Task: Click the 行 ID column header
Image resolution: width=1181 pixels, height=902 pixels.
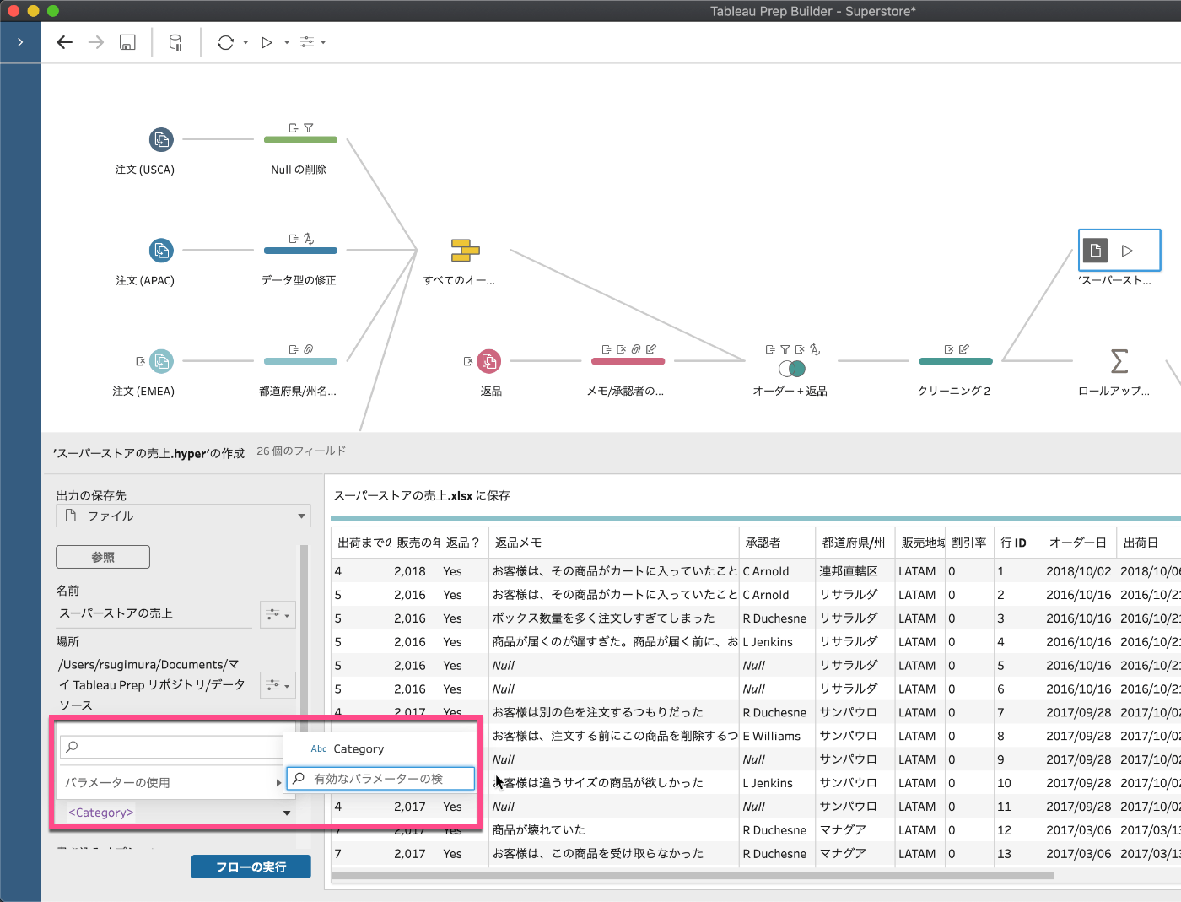Action: pos(1017,543)
